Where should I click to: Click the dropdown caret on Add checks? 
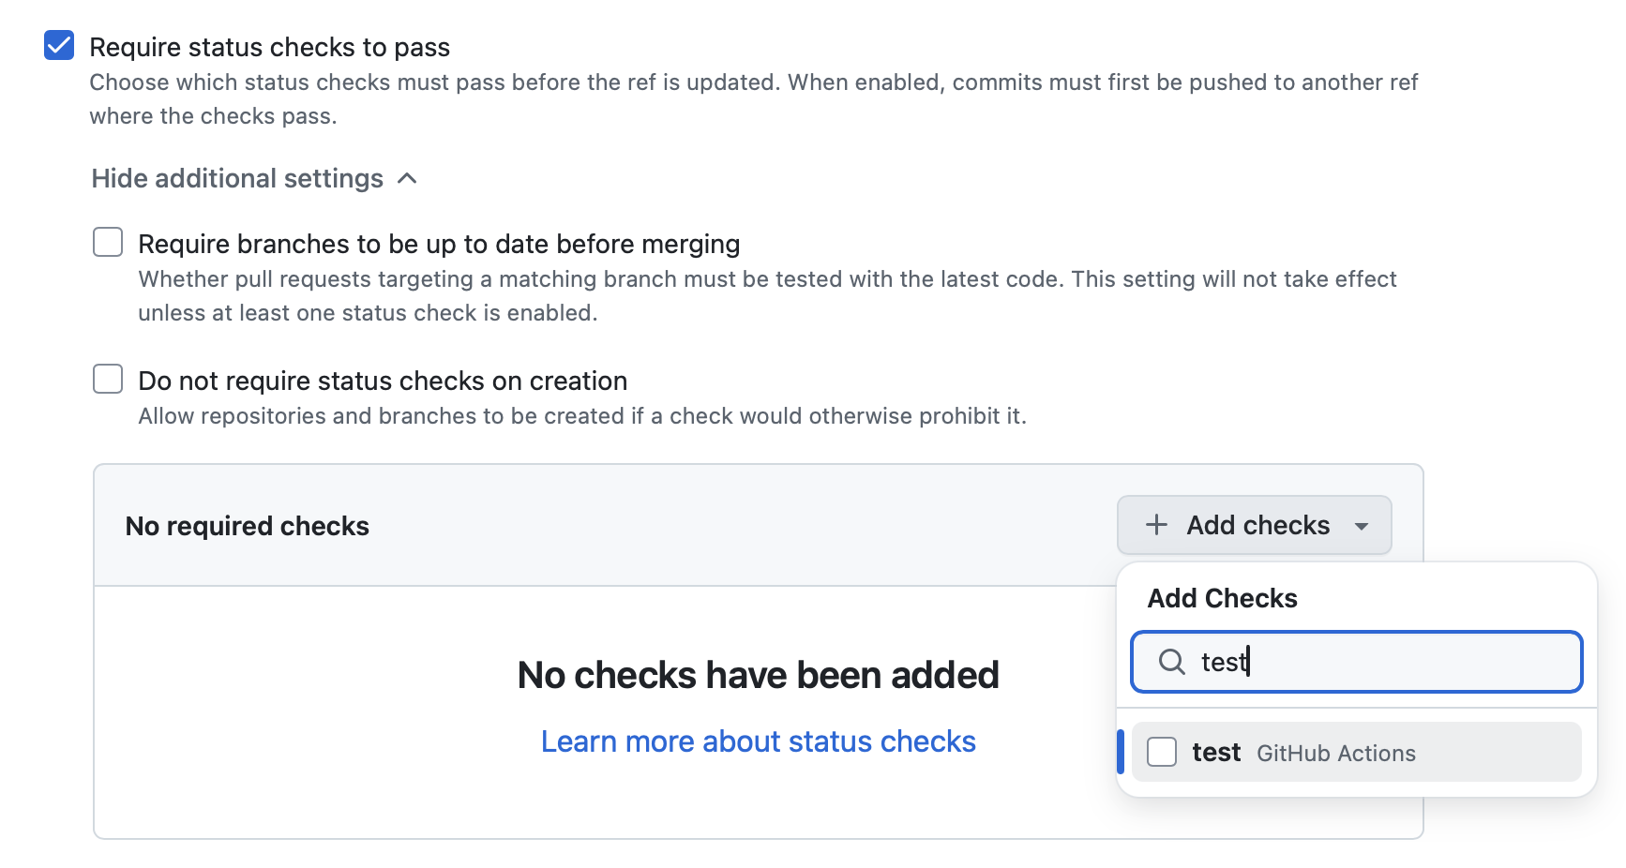pos(1362,526)
